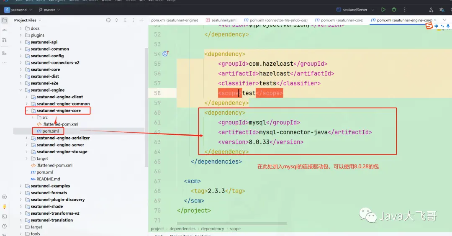The width and height of the screenshot is (452, 236).
Task: Open pom.xml under seatunnel-engine-core
Action: click(x=51, y=131)
